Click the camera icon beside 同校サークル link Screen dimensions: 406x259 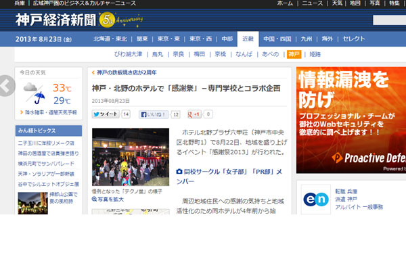click(179, 172)
